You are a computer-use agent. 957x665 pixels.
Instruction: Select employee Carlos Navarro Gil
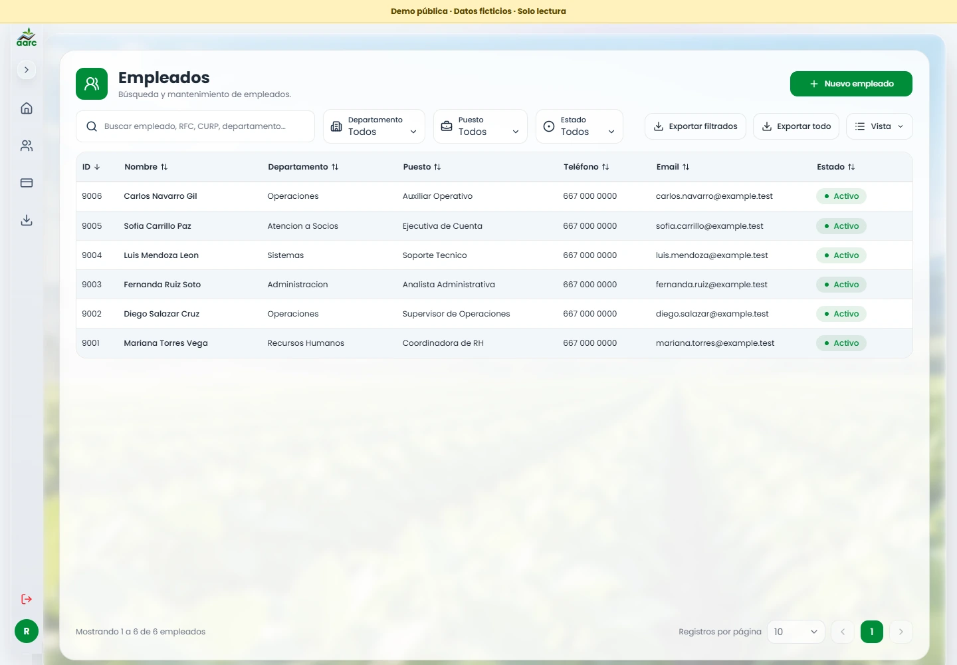click(160, 196)
